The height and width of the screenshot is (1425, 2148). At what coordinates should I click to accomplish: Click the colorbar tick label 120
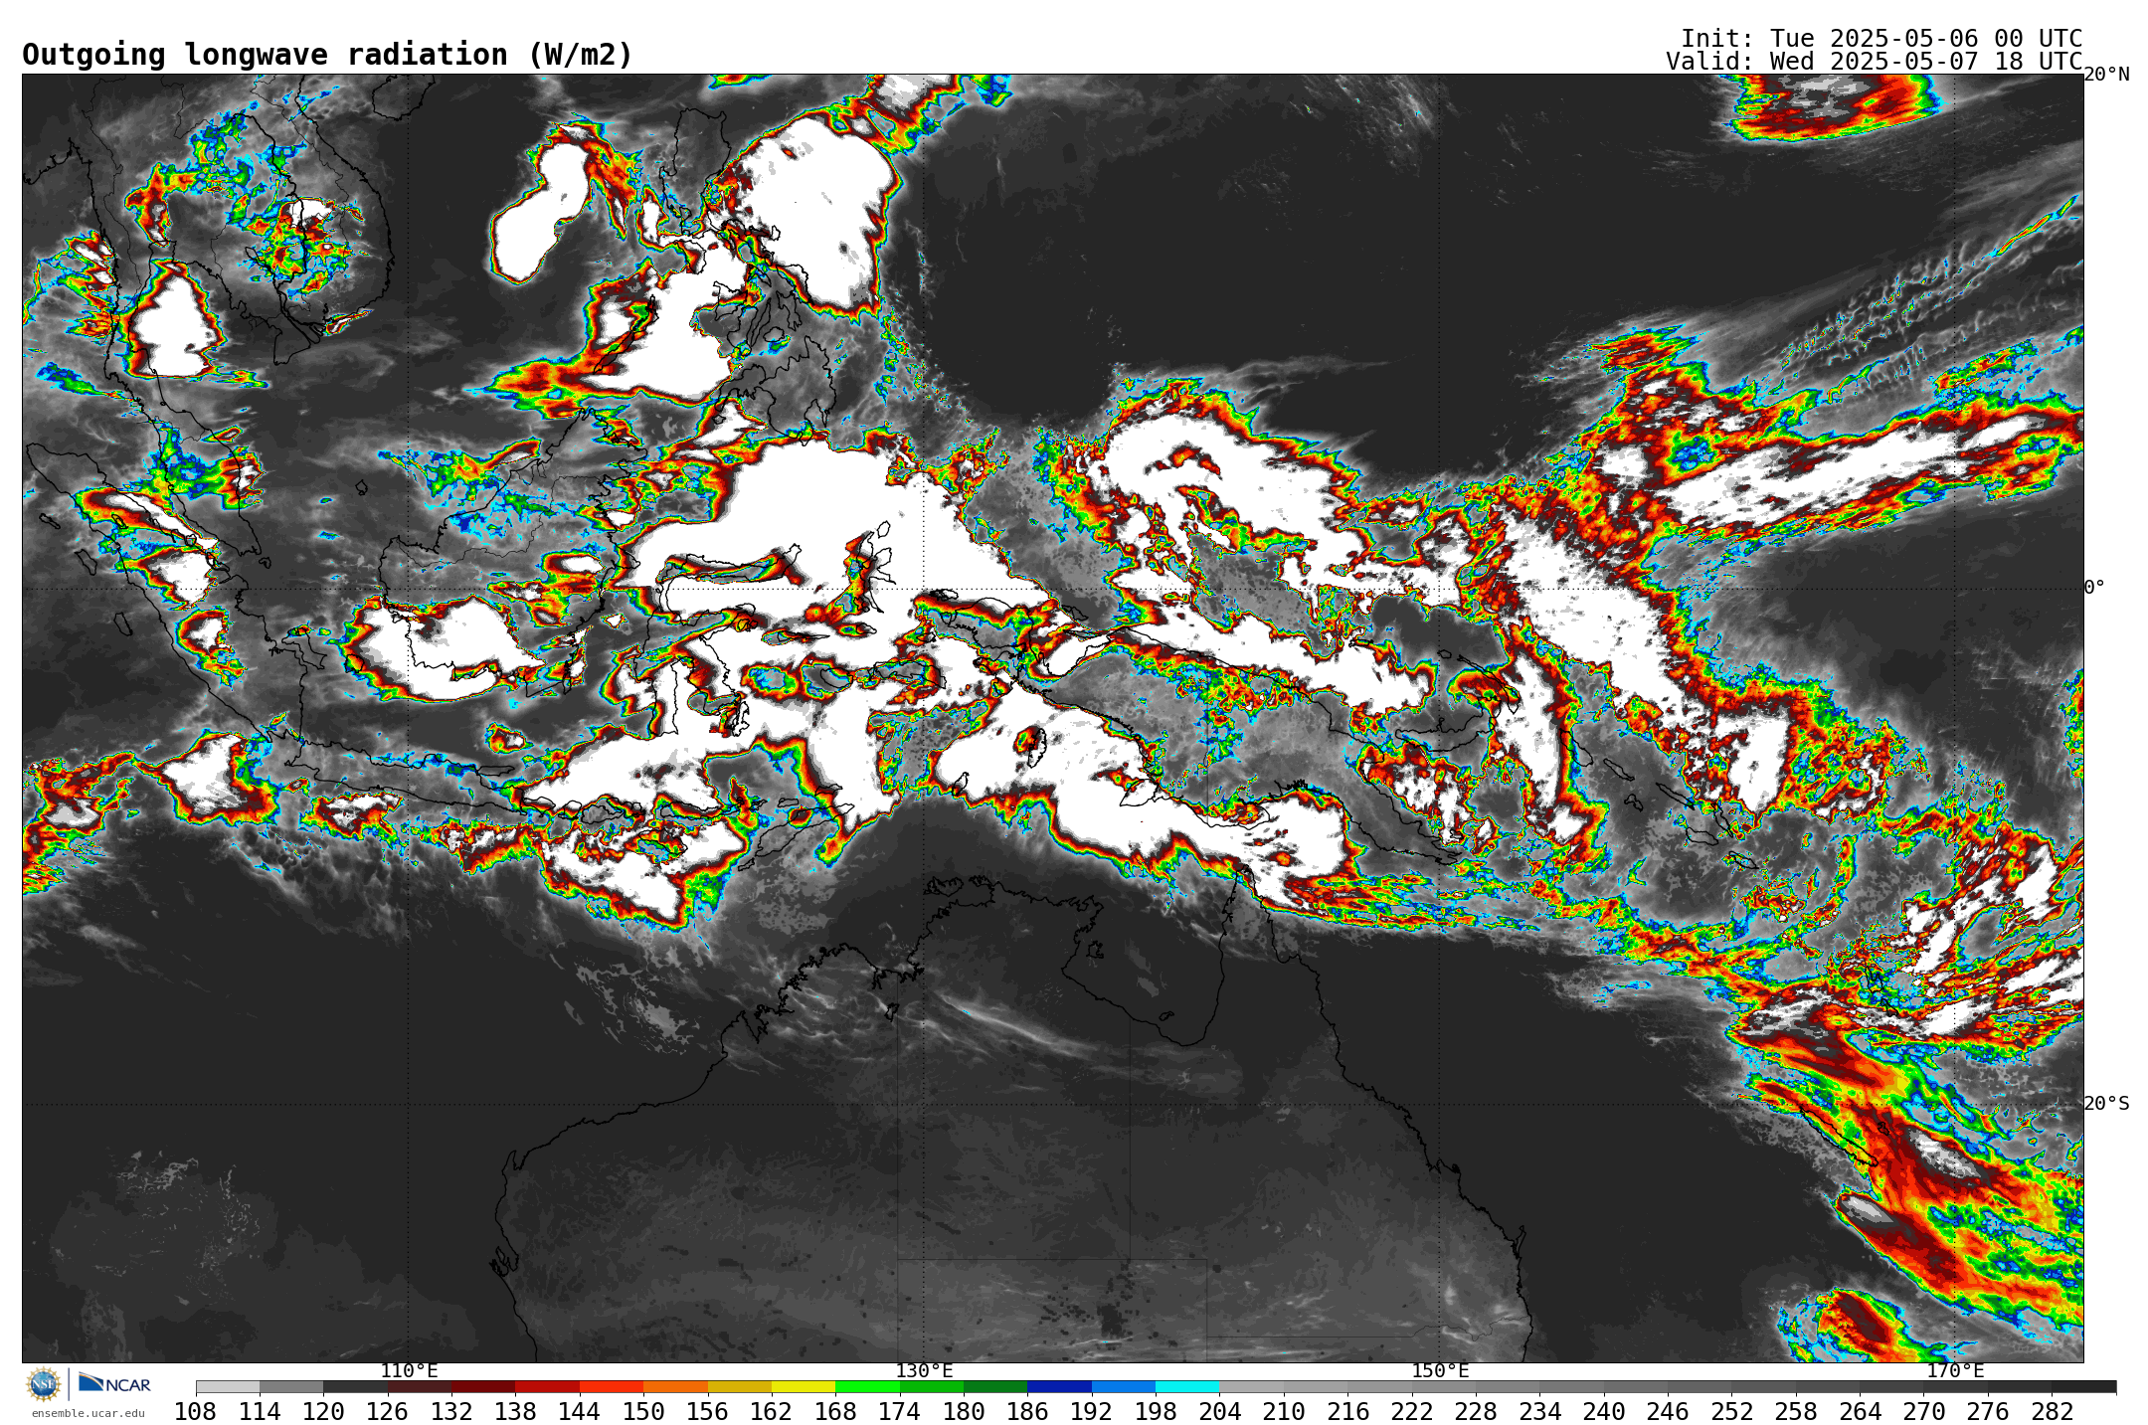[x=323, y=1412]
